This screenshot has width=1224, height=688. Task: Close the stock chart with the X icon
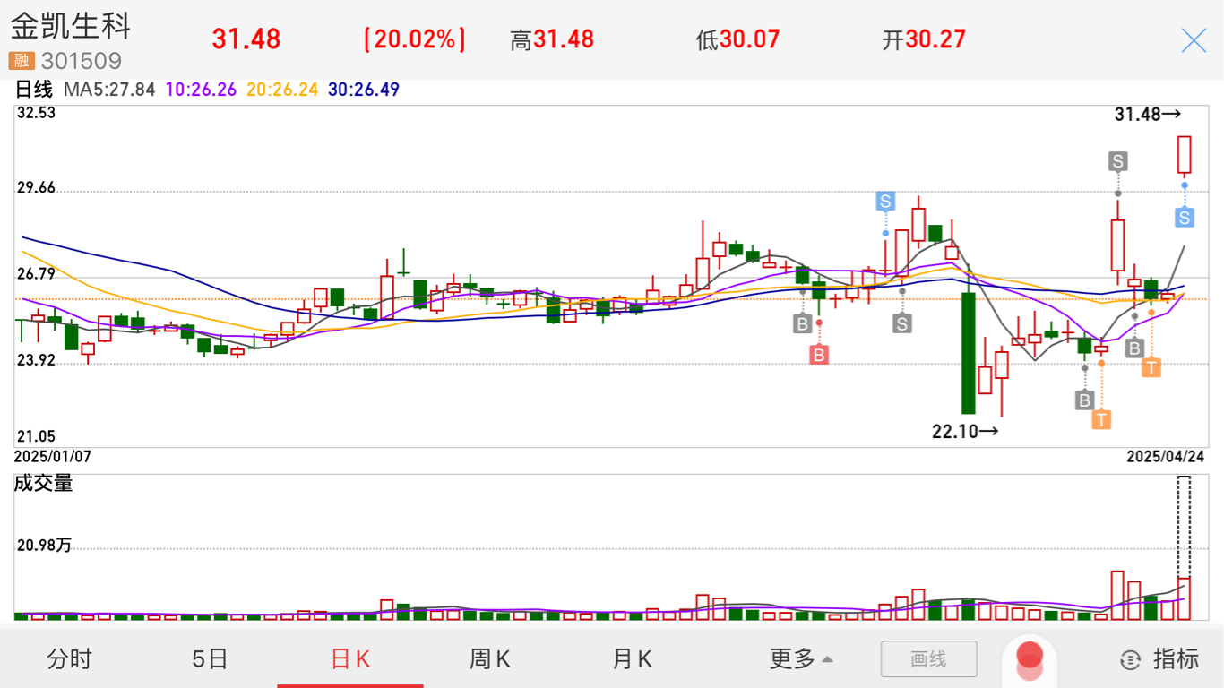click(1194, 40)
